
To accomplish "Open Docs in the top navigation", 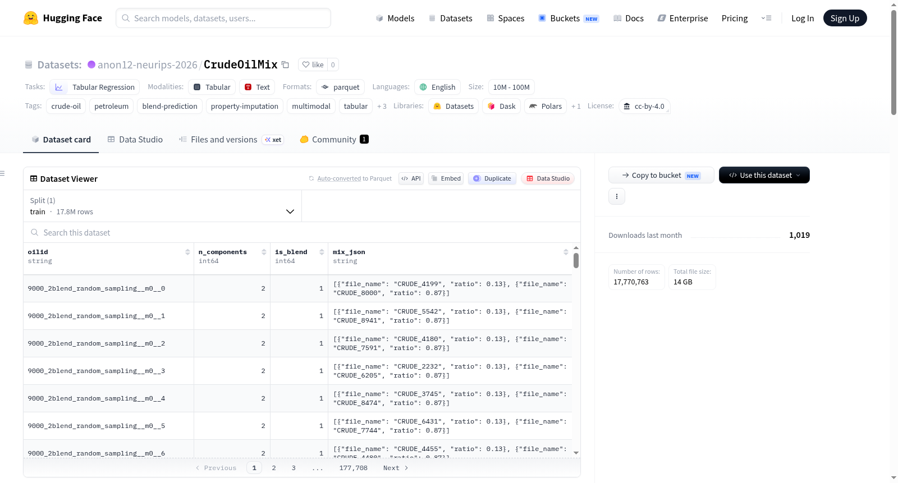I will (629, 18).
